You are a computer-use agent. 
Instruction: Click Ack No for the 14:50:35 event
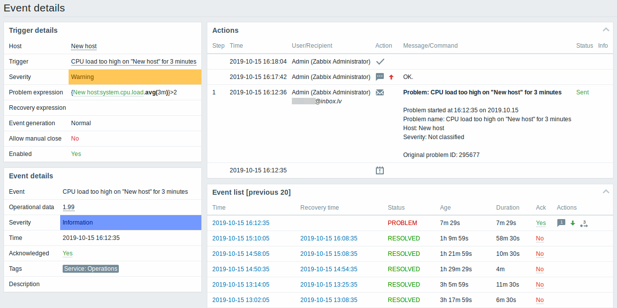tap(540, 269)
